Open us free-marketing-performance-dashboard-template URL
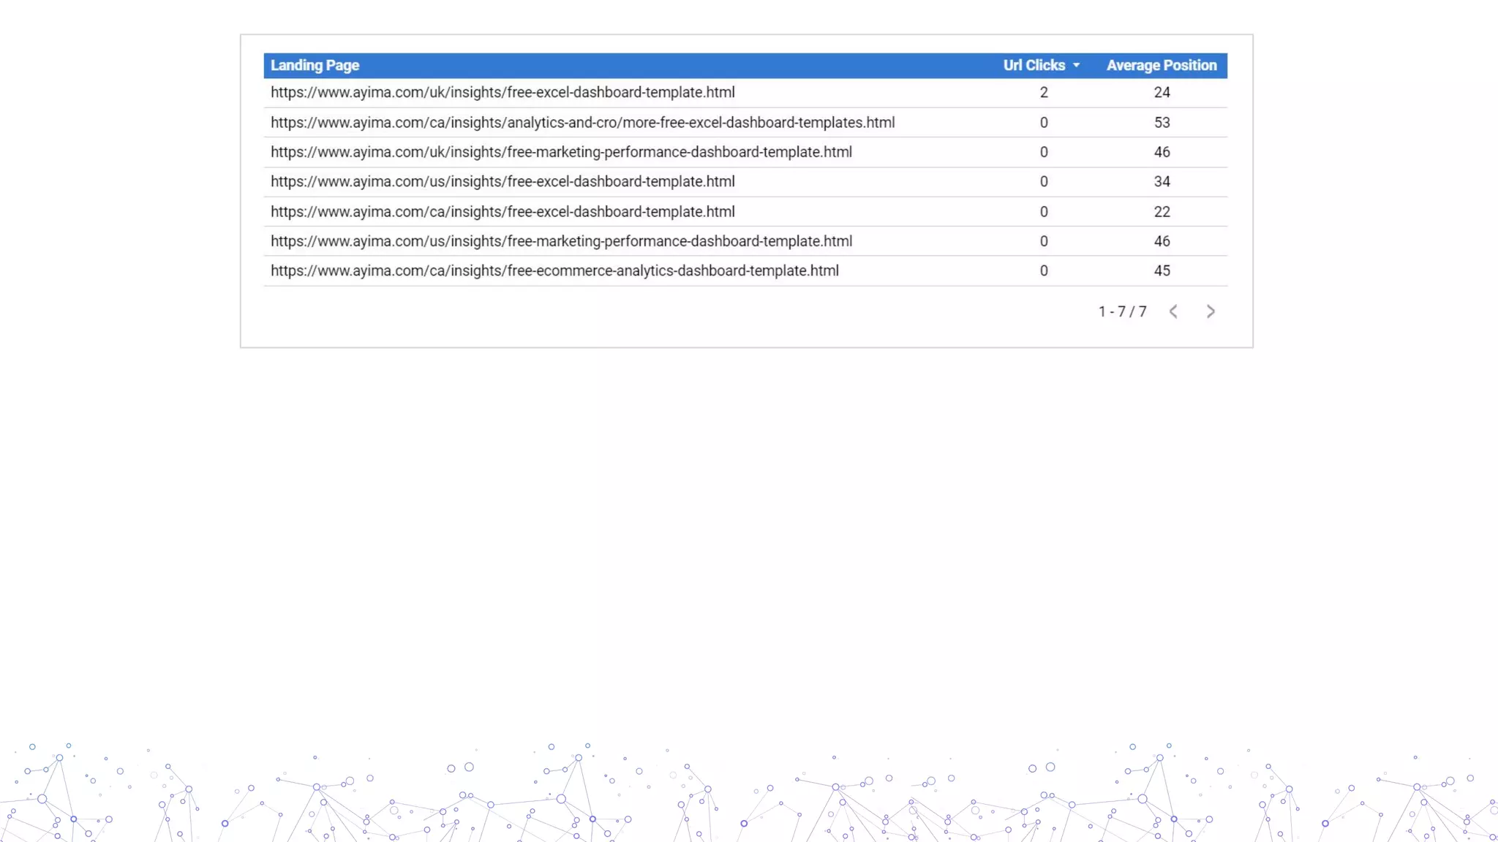Image resolution: width=1498 pixels, height=842 pixels. (x=561, y=241)
